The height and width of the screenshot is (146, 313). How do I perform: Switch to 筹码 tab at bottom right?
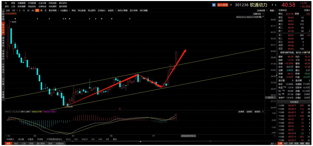coord(307,143)
